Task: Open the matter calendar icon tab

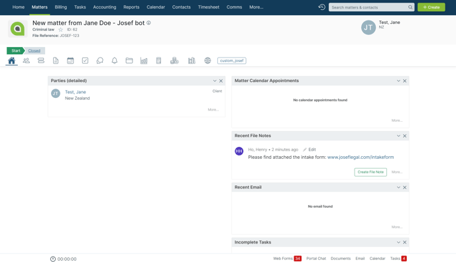Action: [x=70, y=61]
